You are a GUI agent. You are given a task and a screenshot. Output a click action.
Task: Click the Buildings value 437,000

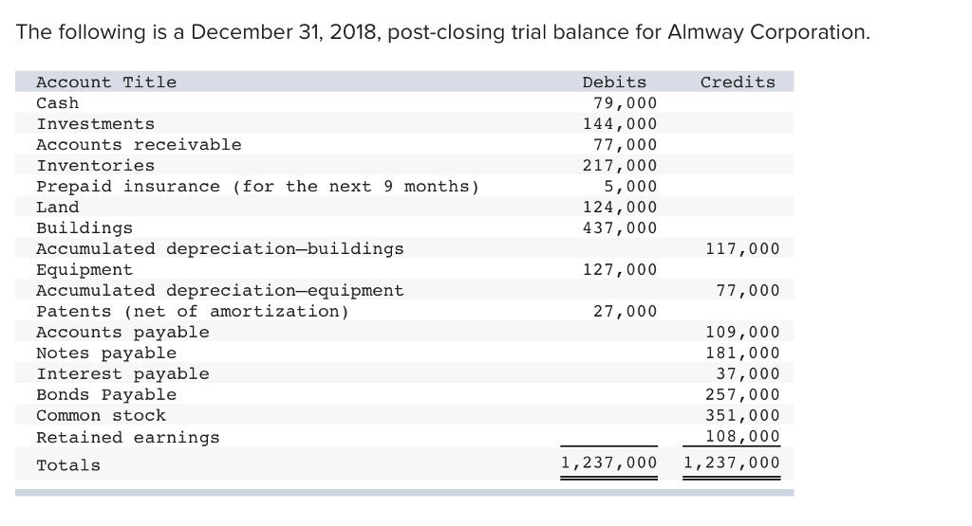point(619,228)
